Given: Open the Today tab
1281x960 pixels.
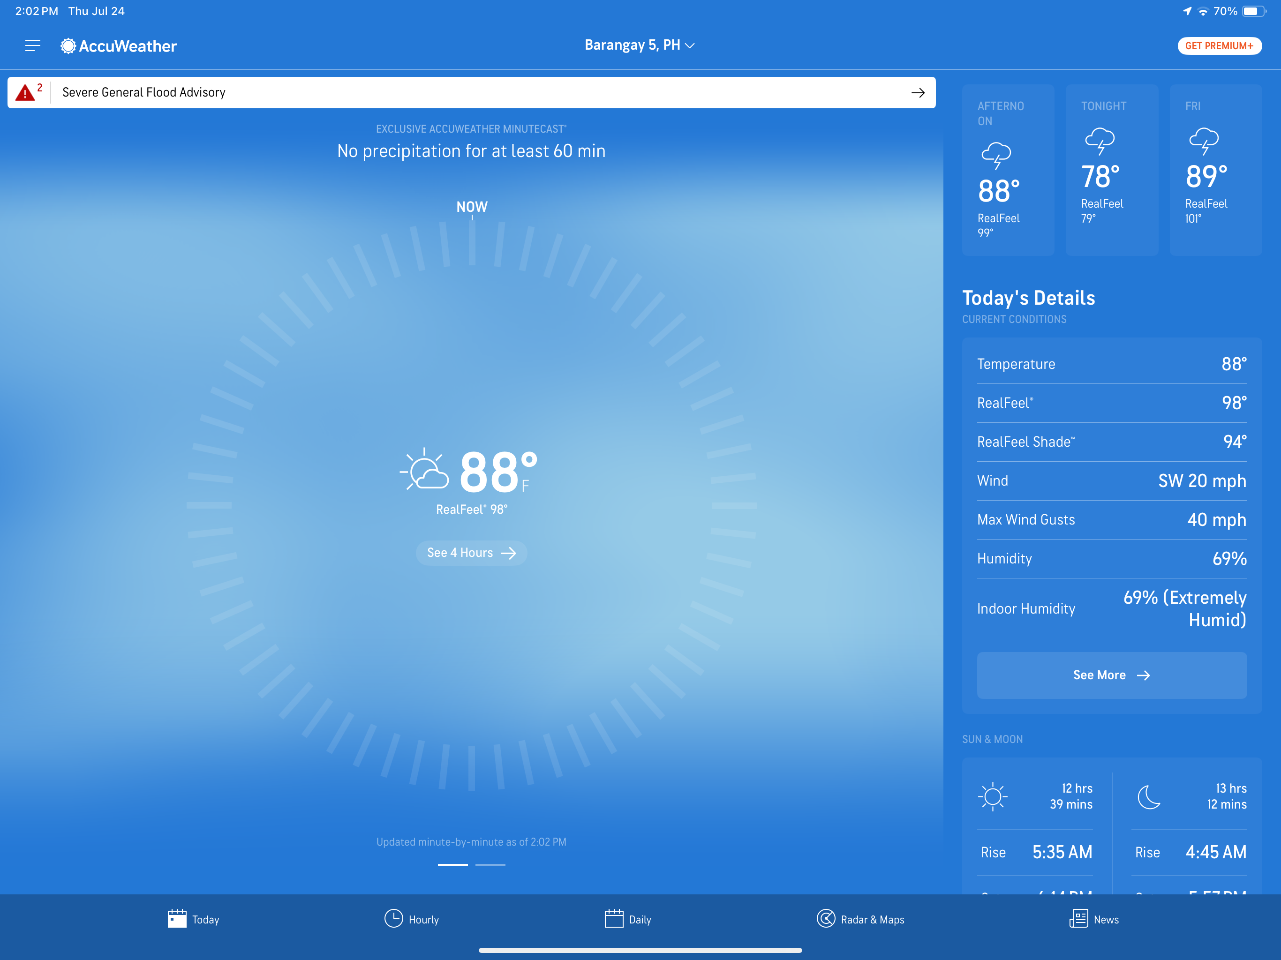Looking at the screenshot, I should [194, 919].
